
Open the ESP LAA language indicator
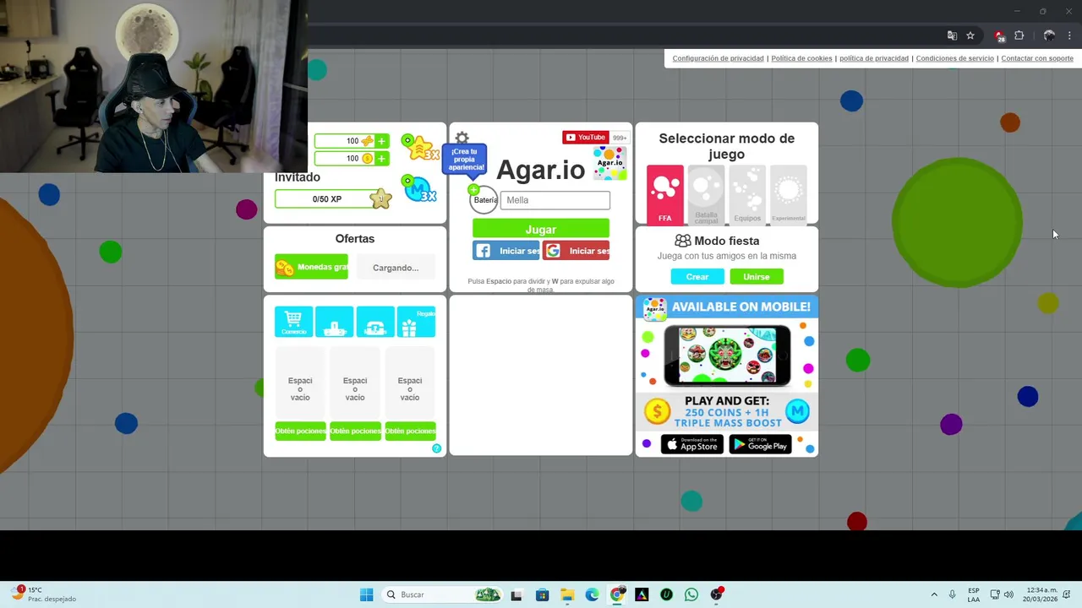click(x=974, y=594)
